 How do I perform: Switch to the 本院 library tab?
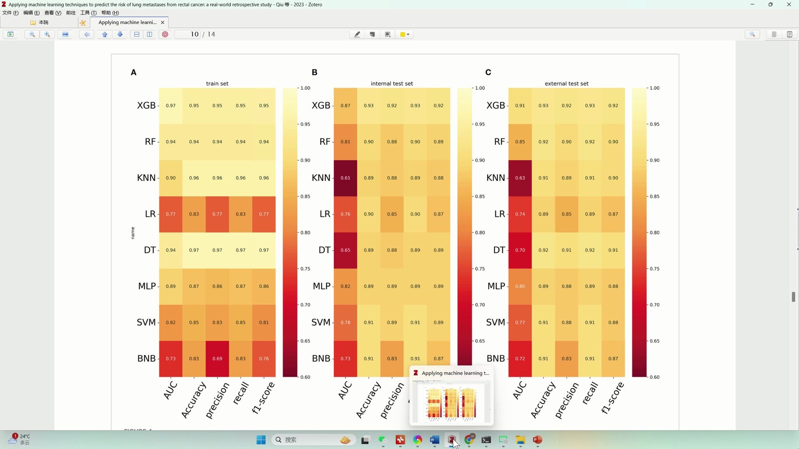[40, 22]
